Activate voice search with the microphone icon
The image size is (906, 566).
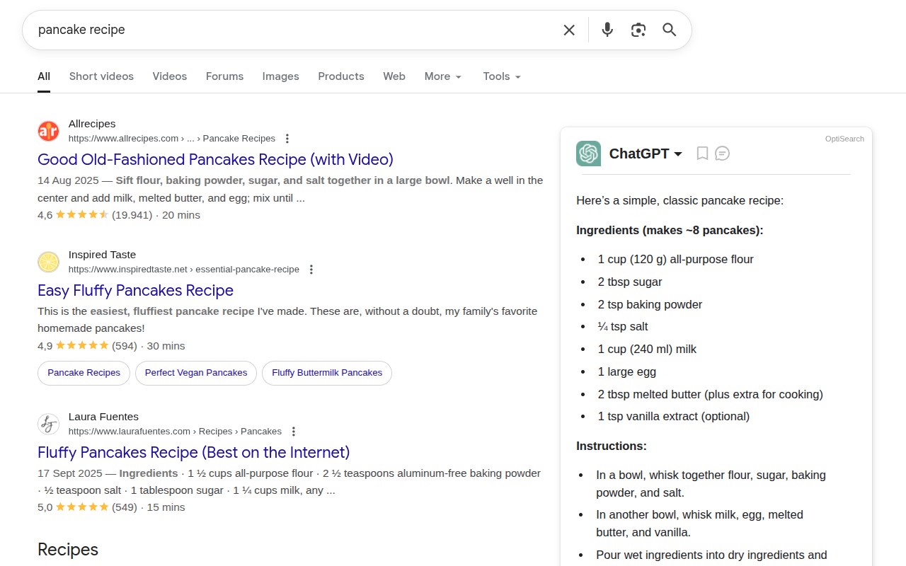click(607, 30)
